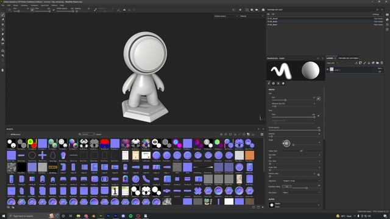Select the orange material thumbnail
Screen dimensions: 390x219
point(249,156)
